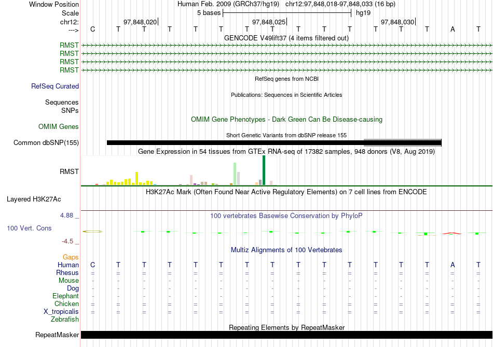Screen dimensions: 493x347
Task: Open the 'RefSeq genes from NCBI' track title
Action: (286, 79)
